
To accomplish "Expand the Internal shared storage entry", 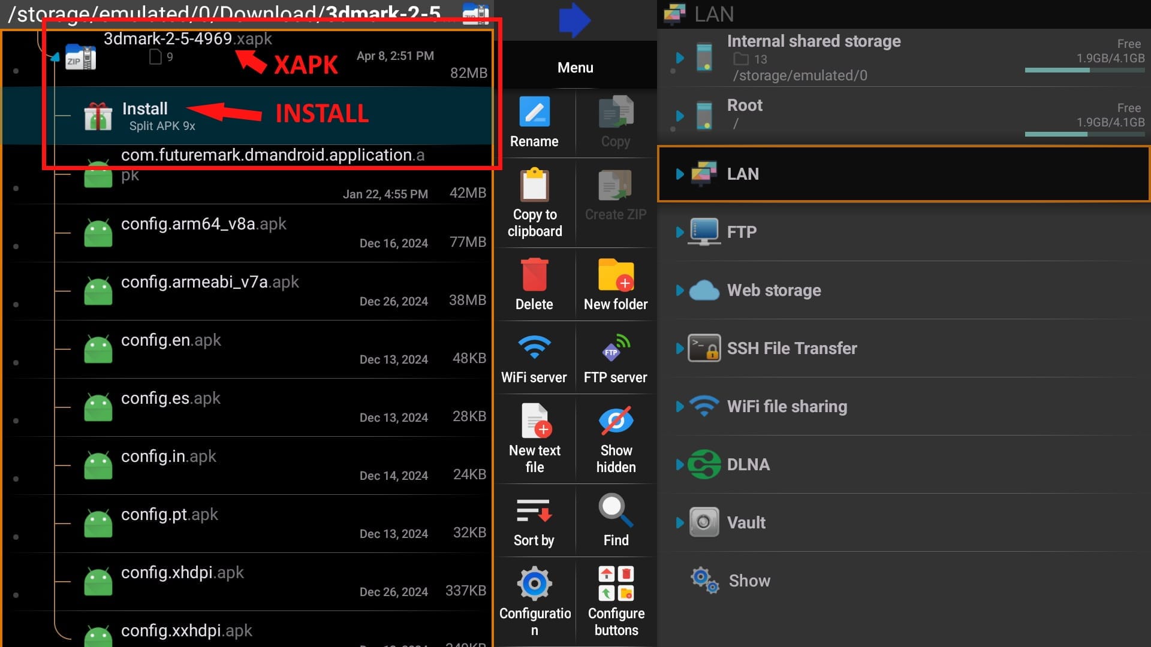I will click(680, 58).
